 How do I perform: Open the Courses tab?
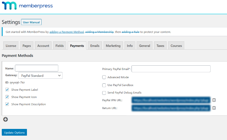[x=176, y=46]
